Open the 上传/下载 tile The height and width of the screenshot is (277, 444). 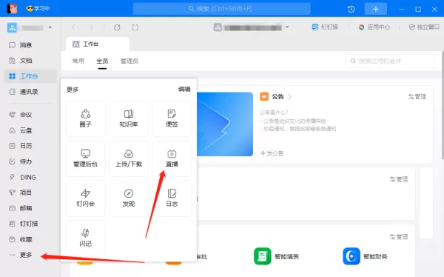pyautogui.click(x=129, y=158)
